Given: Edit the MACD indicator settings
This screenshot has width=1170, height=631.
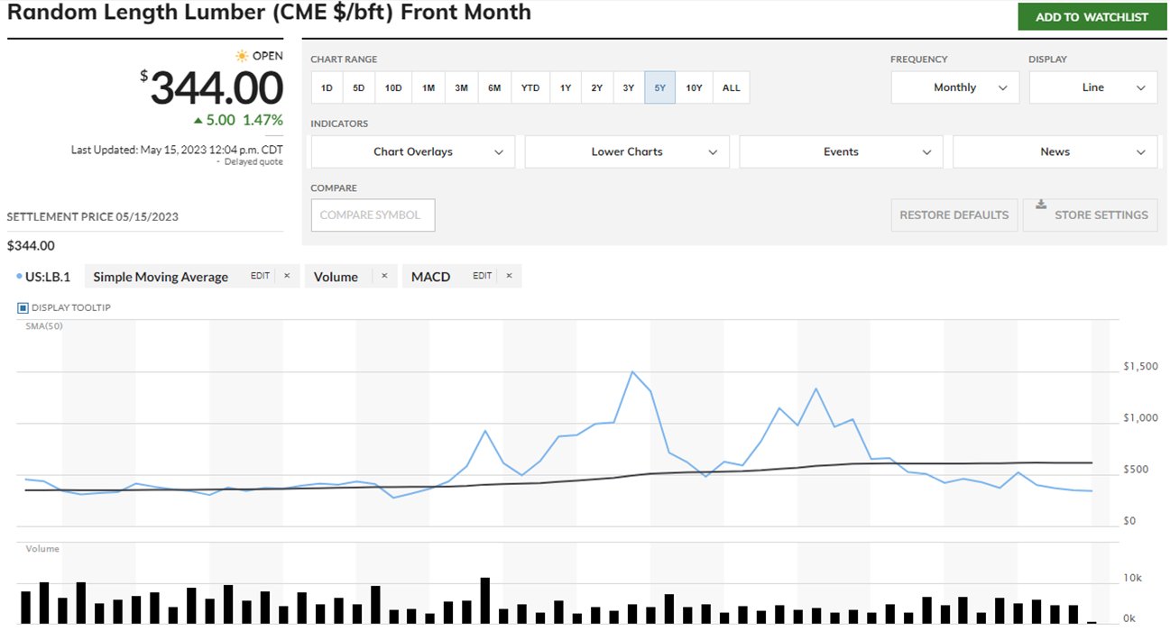Looking at the screenshot, I should 483,276.
